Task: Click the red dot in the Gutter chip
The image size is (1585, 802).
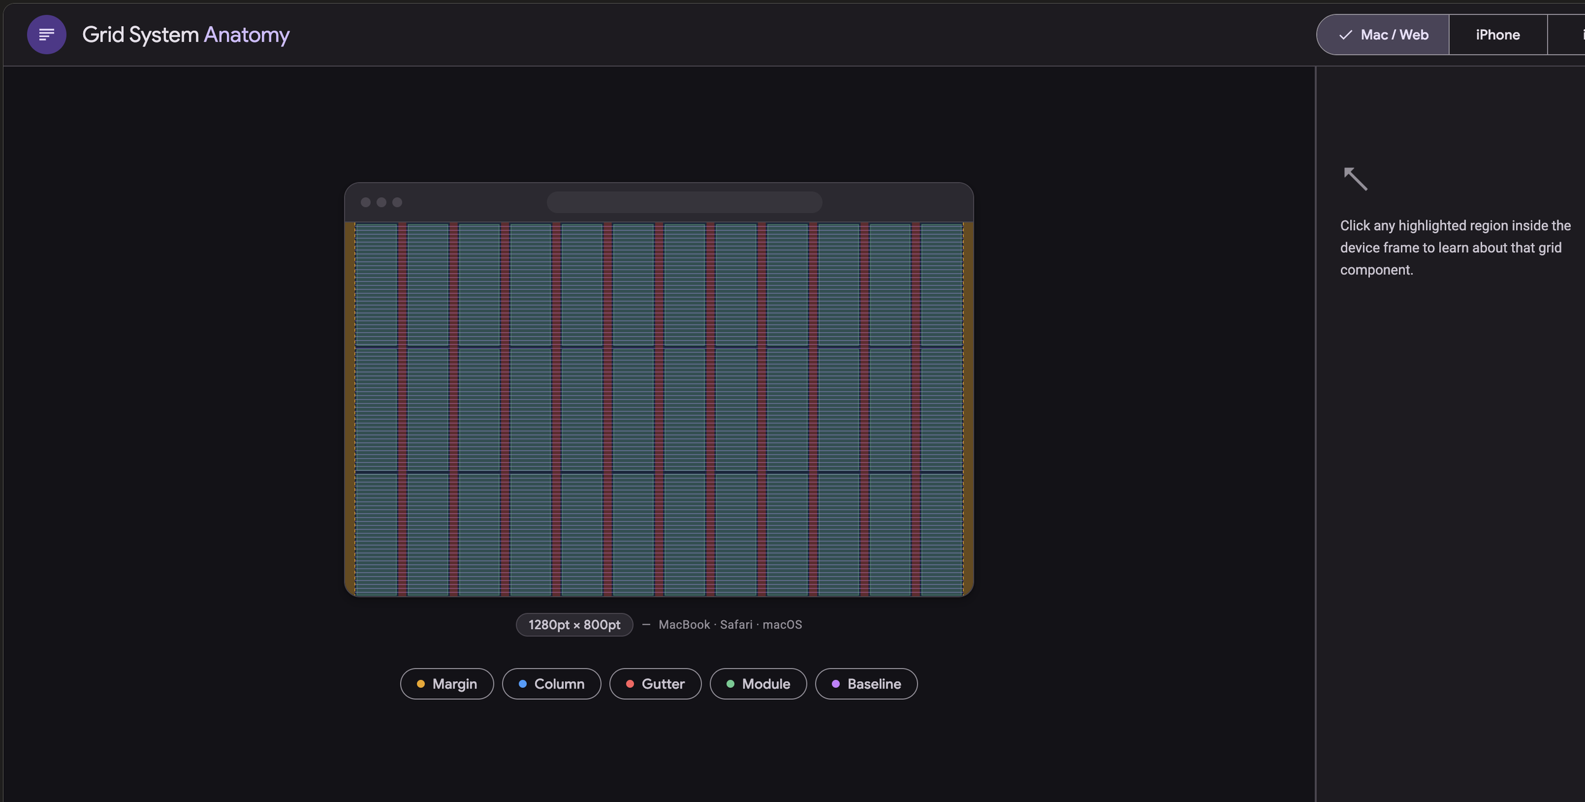Action: click(630, 684)
